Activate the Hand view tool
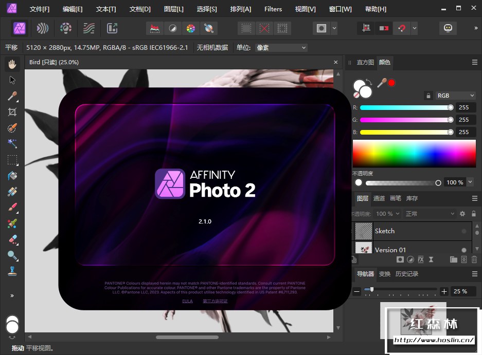This screenshot has height=355, width=482. coord(12,64)
